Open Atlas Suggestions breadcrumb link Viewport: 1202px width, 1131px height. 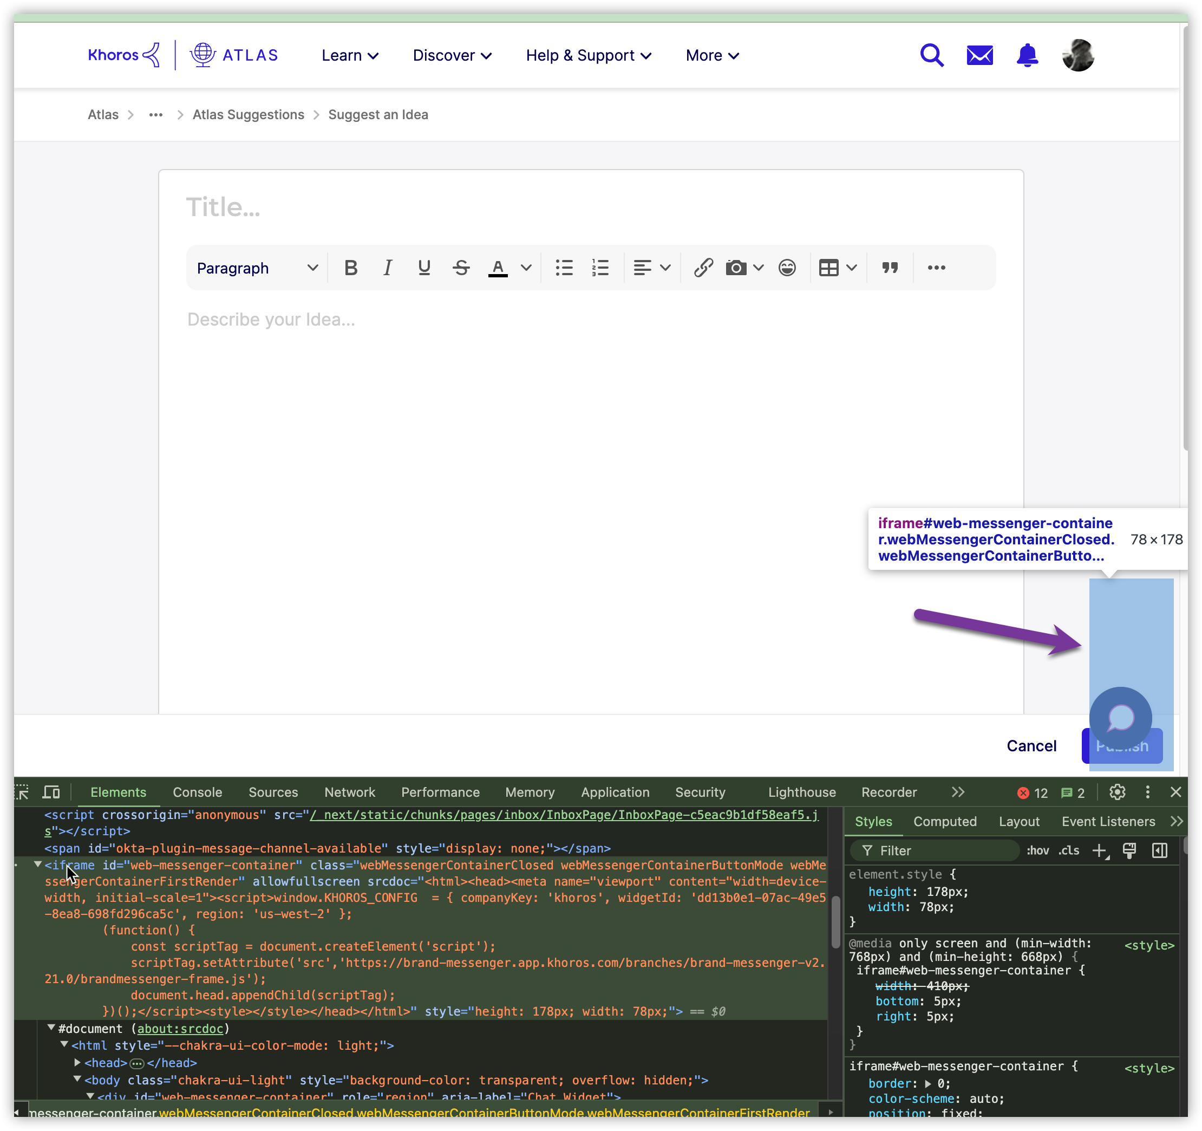point(248,115)
